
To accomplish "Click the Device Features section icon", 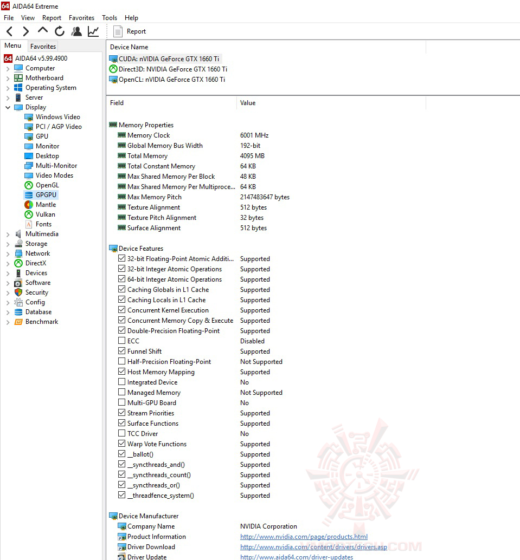I will pyautogui.click(x=113, y=248).
